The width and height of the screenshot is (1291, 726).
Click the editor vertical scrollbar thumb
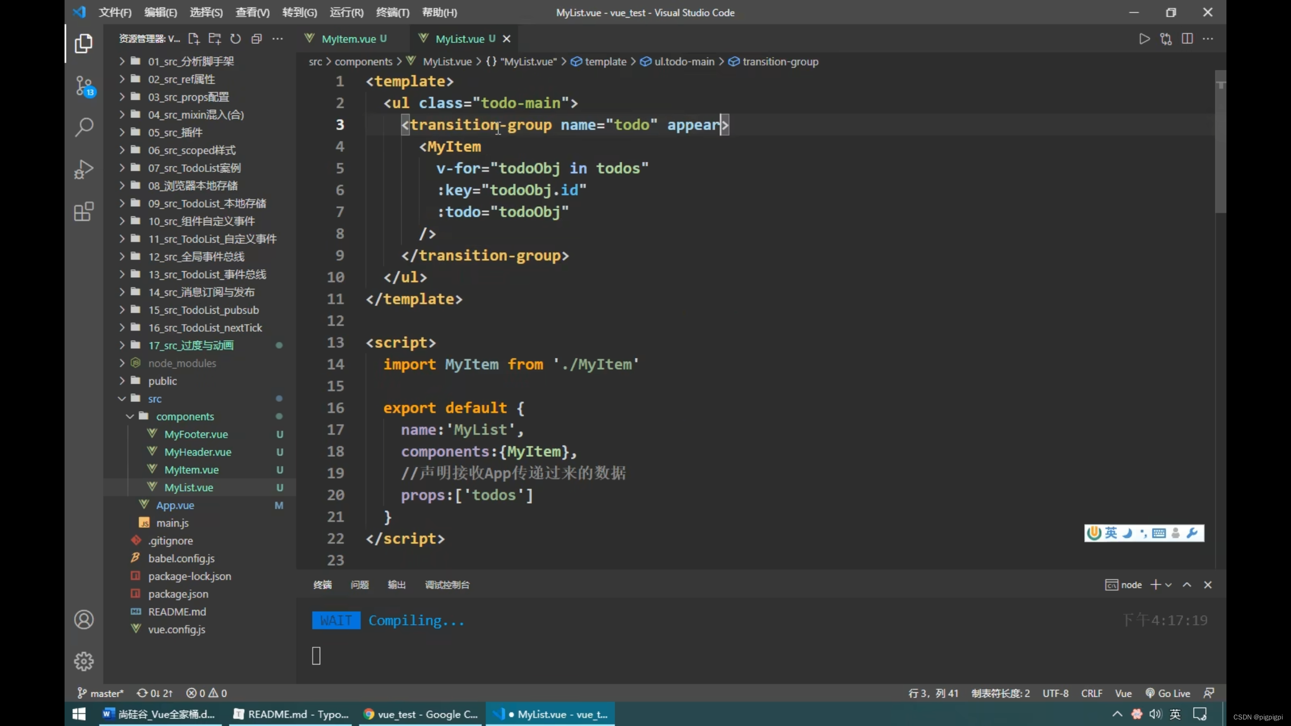click(x=1220, y=142)
